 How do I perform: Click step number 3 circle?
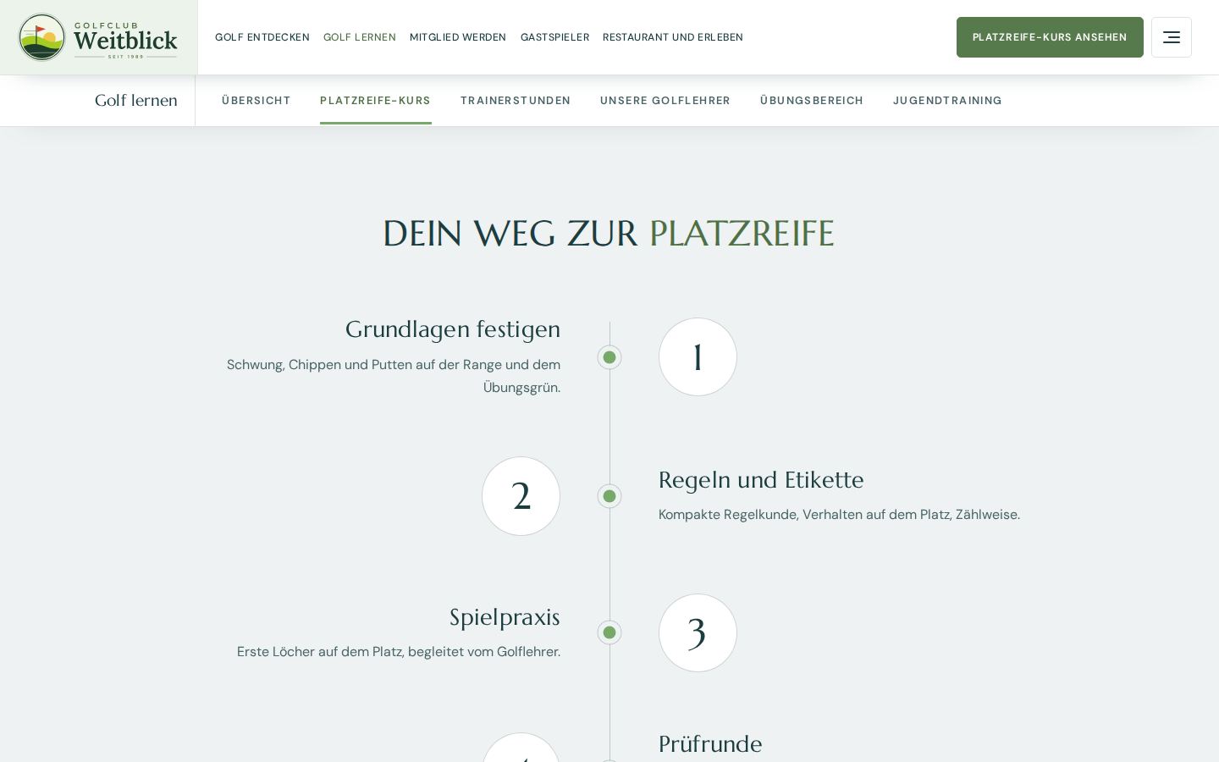click(x=698, y=632)
